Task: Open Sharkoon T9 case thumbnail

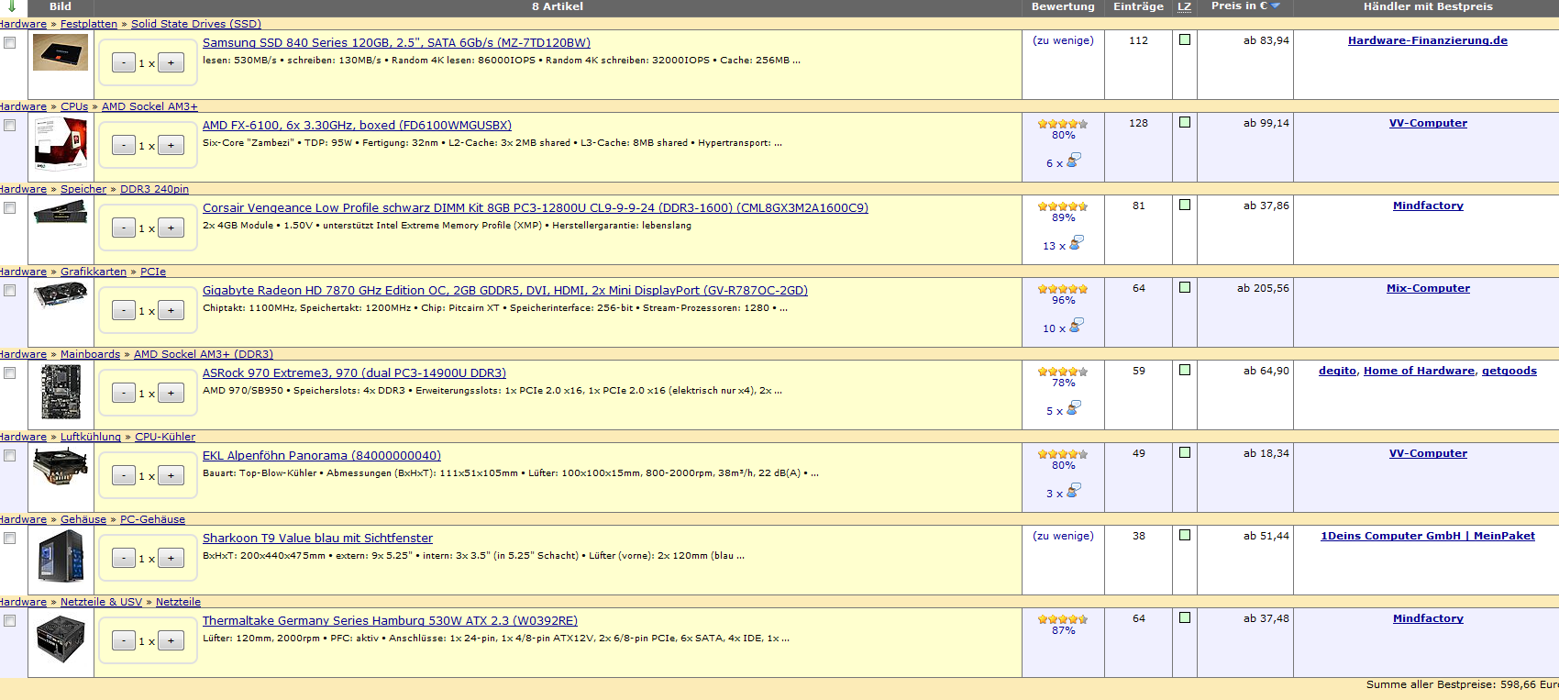Action: tap(61, 555)
